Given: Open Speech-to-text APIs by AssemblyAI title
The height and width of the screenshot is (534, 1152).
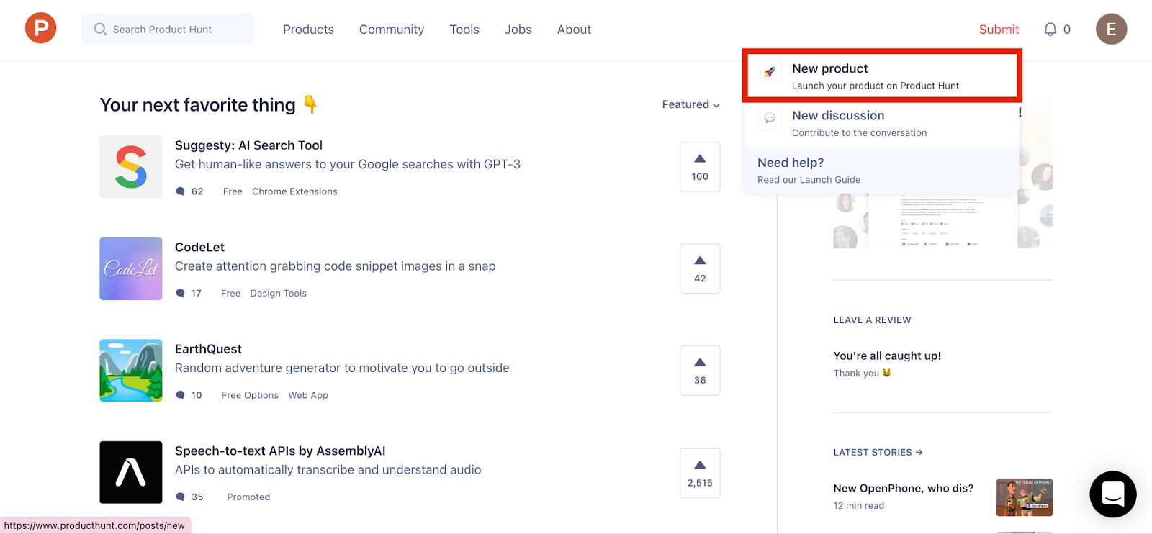Looking at the screenshot, I should [280, 451].
